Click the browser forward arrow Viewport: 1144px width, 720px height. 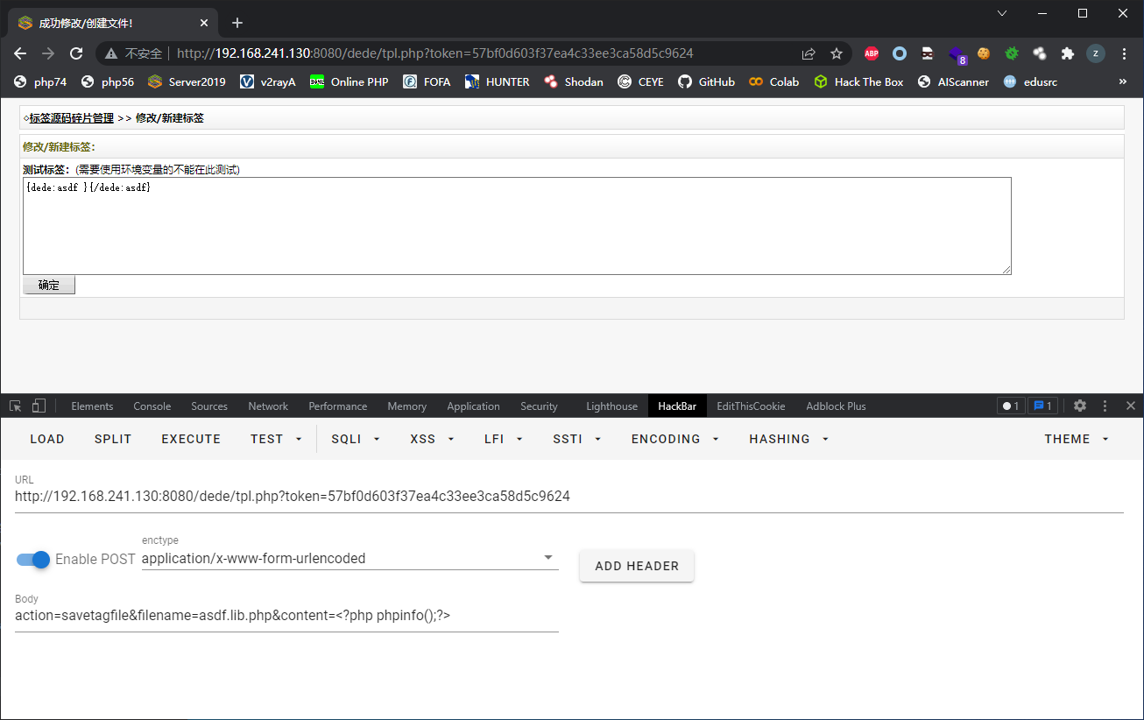click(x=48, y=53)
